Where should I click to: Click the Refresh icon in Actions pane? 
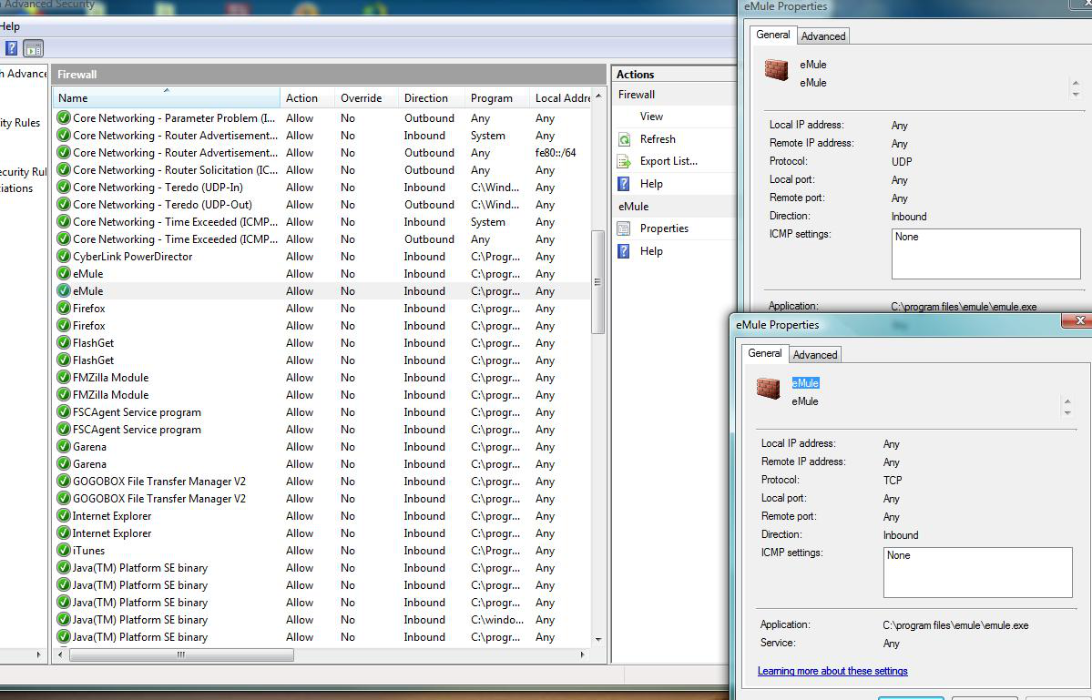(624, 139)
